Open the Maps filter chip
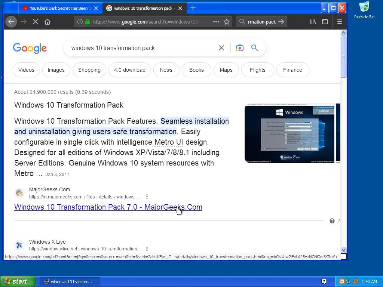 click(x=226, y=70)
